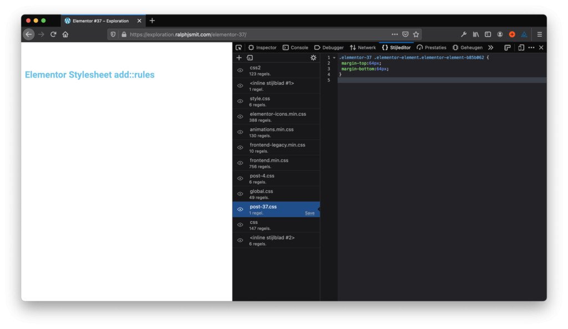
Task: Open a new browser tab
Action: coord(152,20)
